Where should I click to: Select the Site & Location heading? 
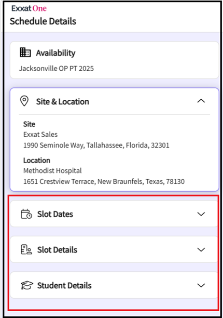pos(63,102)
